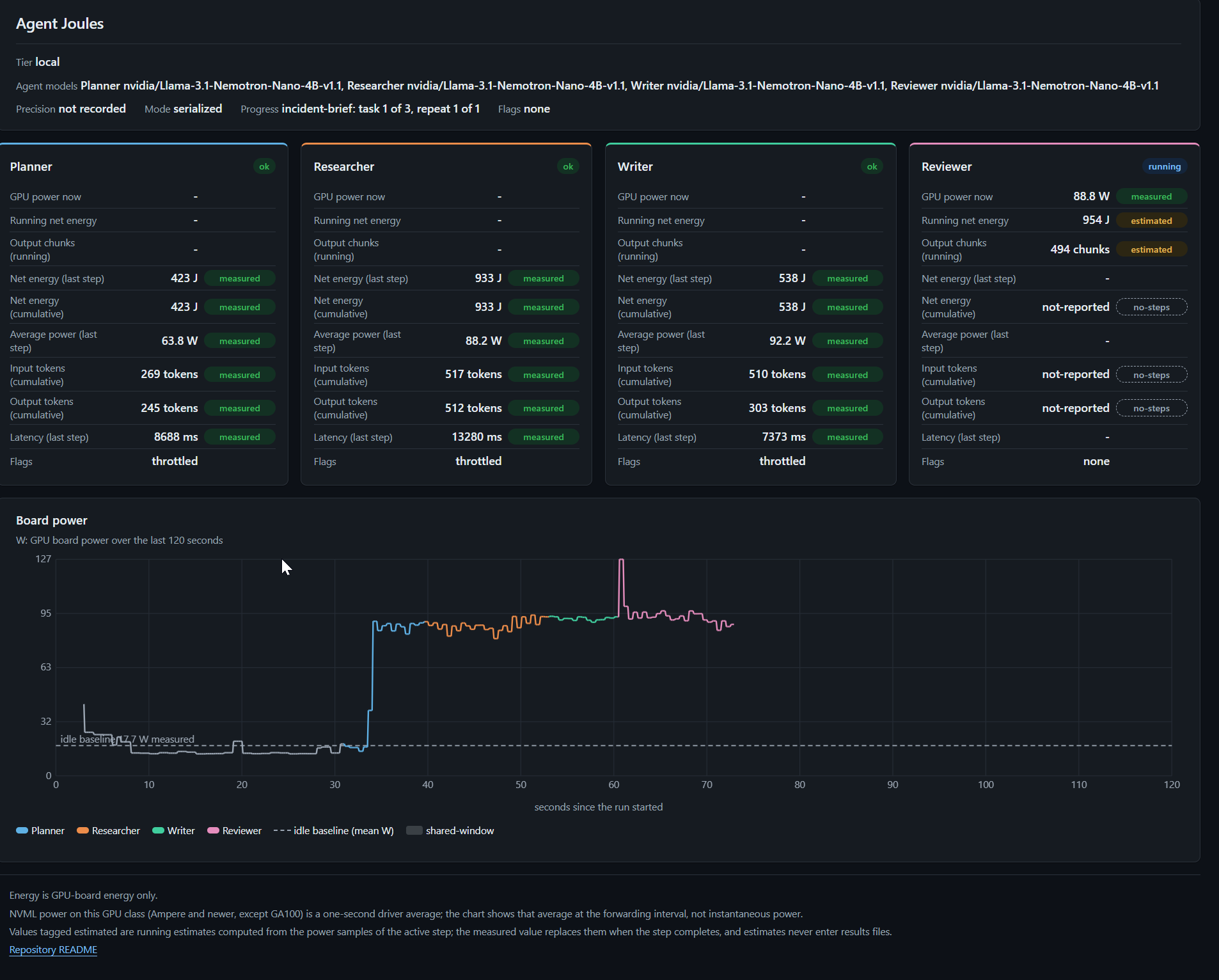Click Planner input tokens 269 tokens
1219x980 pixels.
pyautogui.click(x=169, y=374)
